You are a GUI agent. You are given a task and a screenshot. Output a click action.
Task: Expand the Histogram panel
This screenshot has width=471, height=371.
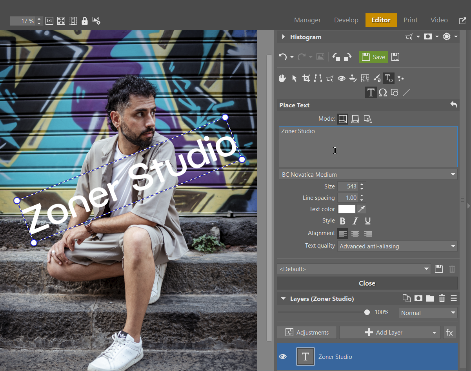pyautogui.click(x=283, y=37)
